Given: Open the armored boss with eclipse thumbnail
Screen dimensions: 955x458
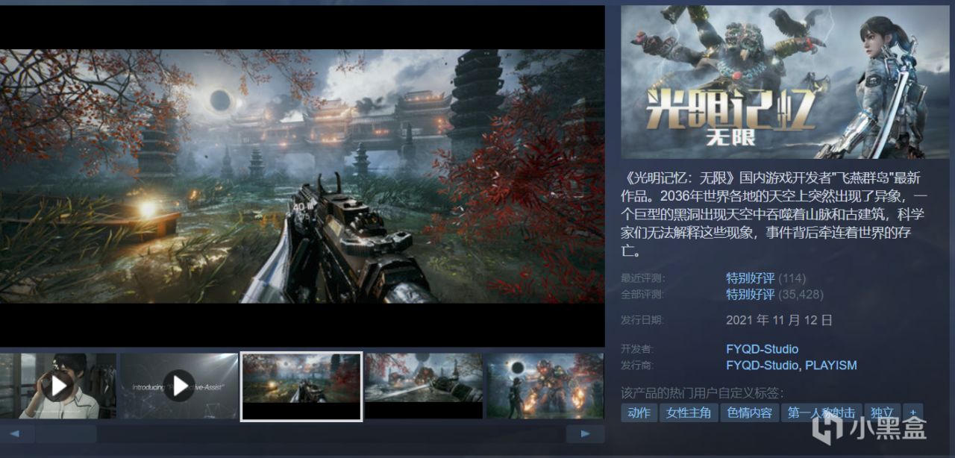Looking at the screenshot, I should [x=545, y=386].
